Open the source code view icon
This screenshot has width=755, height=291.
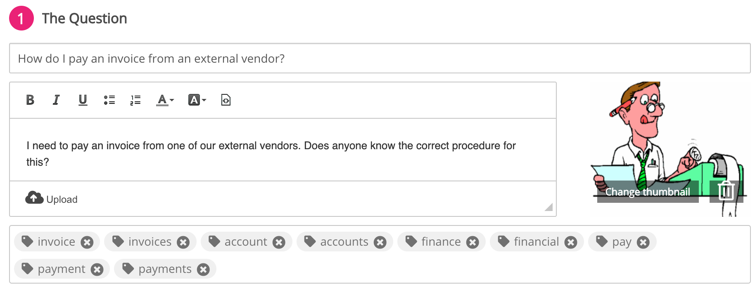(x=226, y=100)
